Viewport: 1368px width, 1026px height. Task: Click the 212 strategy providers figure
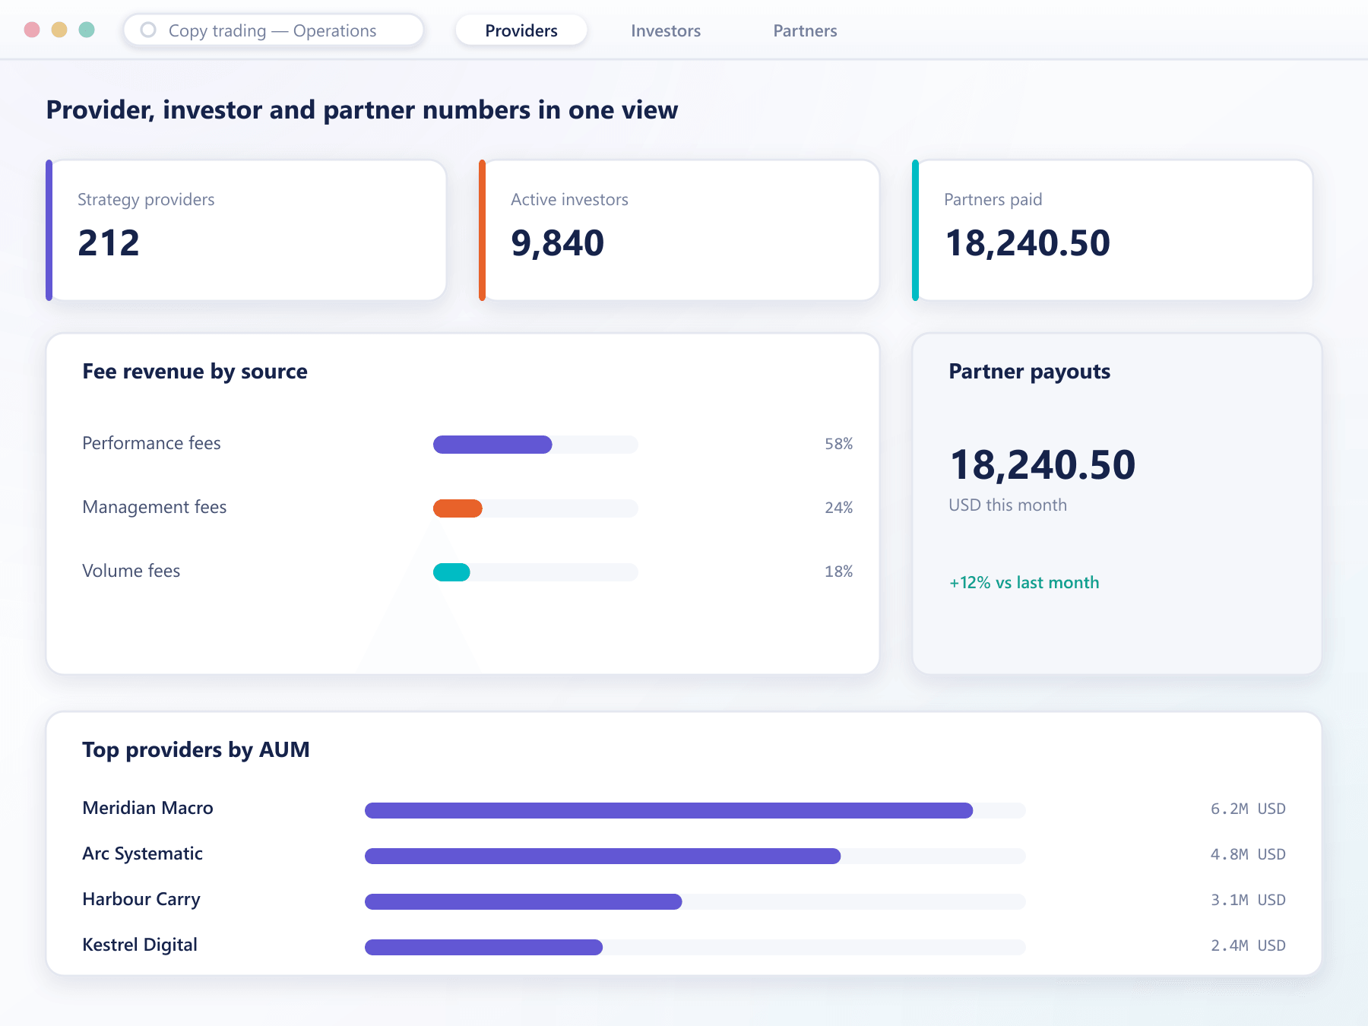point(109,243)
